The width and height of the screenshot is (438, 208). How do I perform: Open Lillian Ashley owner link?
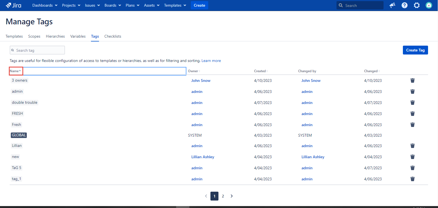pyautogui.click(x=203, y=157)
